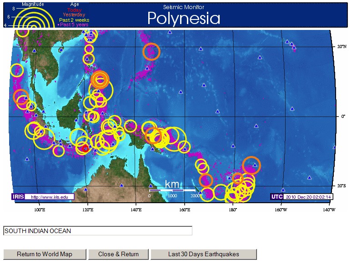
Task: Click the 'Past 2 weeks' legend label
Action: pos(74,20)
